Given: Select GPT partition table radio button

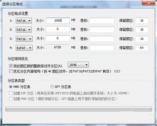Looking at the screenshot, I should pos(52,87).
